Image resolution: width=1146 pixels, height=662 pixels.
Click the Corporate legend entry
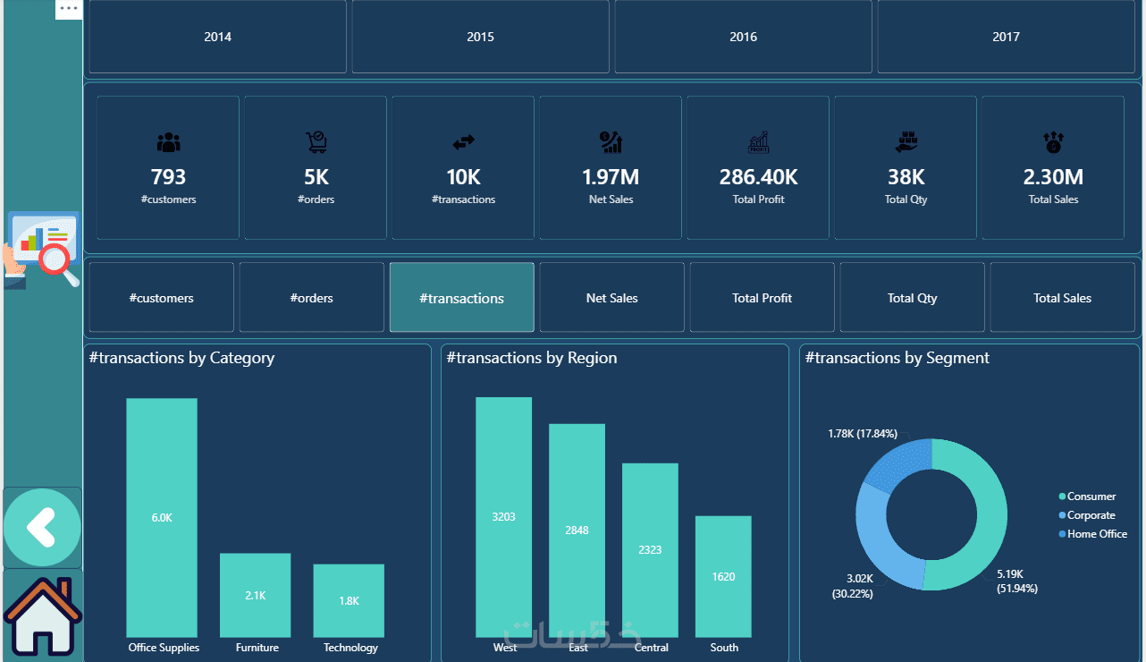point(1086,515)
